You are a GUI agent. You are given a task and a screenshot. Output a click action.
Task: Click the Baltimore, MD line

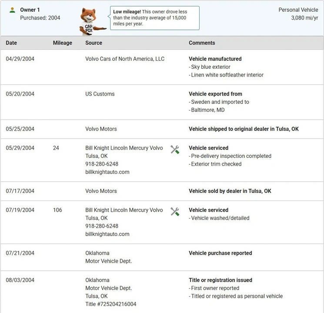click(207, 110)
